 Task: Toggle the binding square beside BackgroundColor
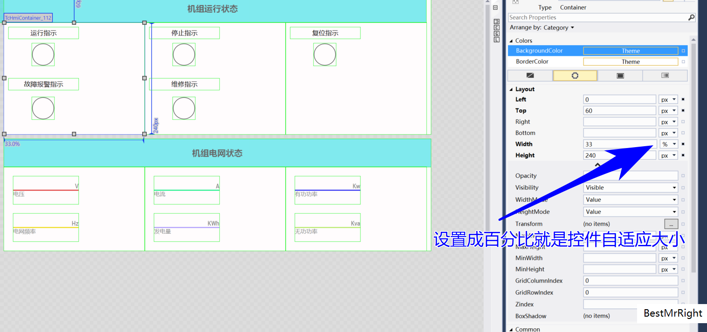click(x=683, y=50)
